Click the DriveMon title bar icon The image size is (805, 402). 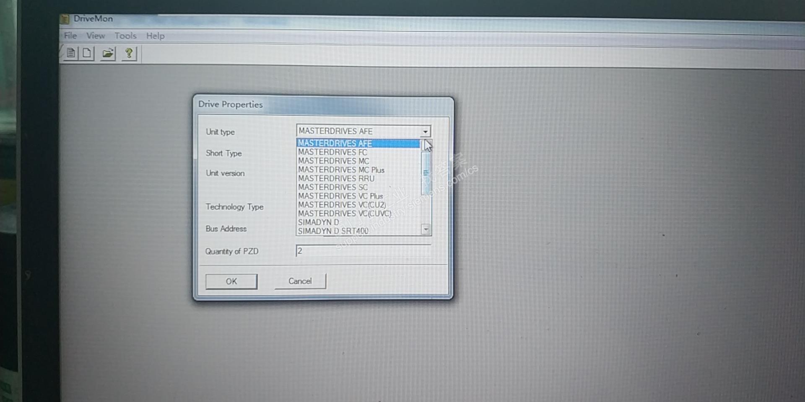click(x=64, y=19)
